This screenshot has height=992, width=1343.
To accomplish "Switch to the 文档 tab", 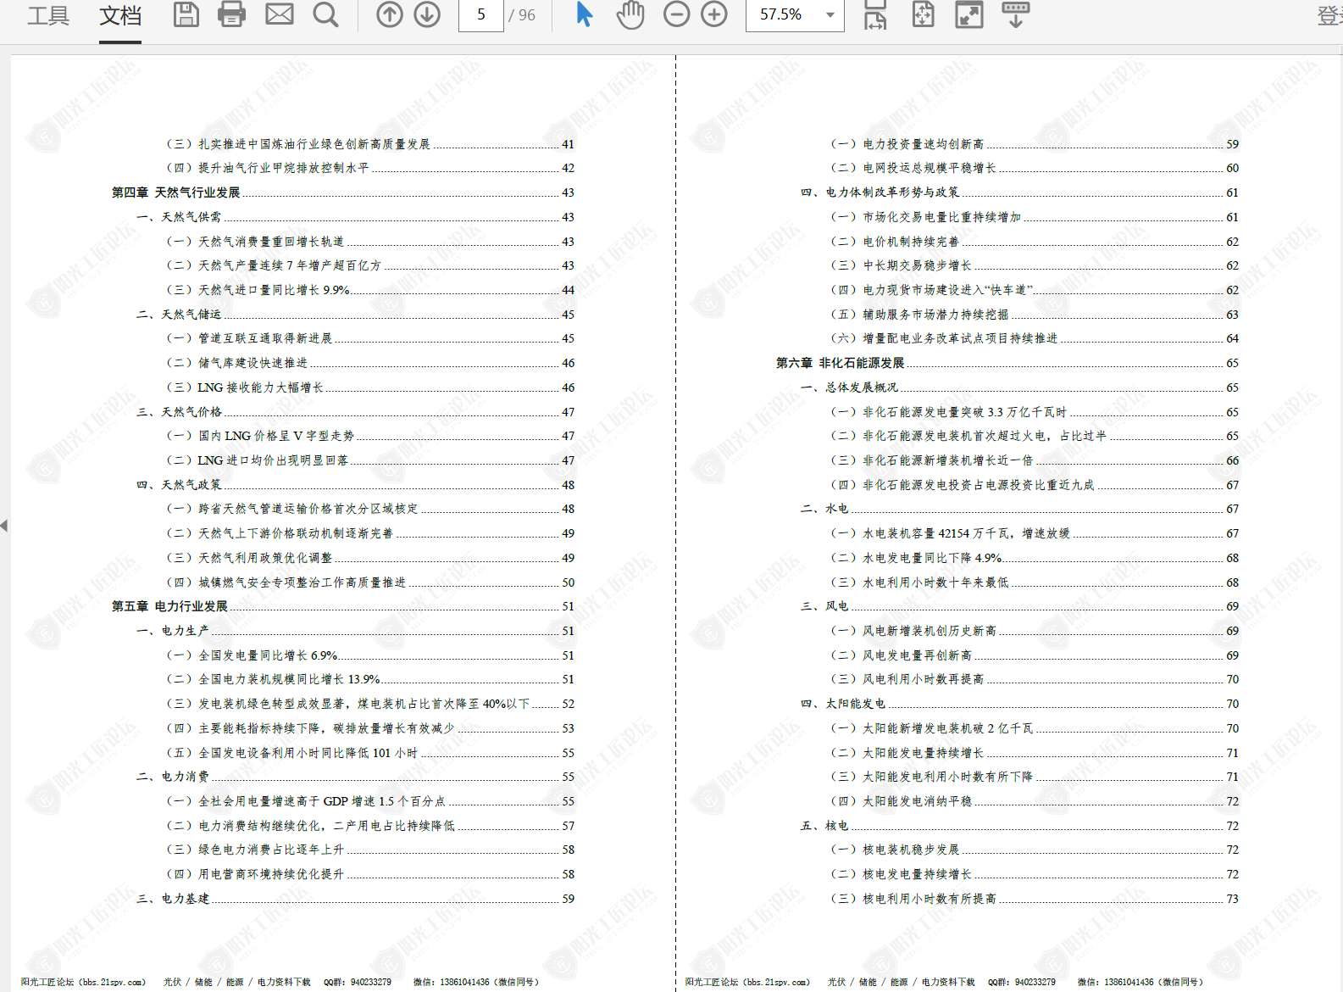I will click(x=120, y=15).
